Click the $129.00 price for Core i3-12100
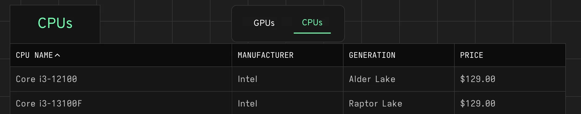This screenshot has height=114, width=581. point(478,79)
